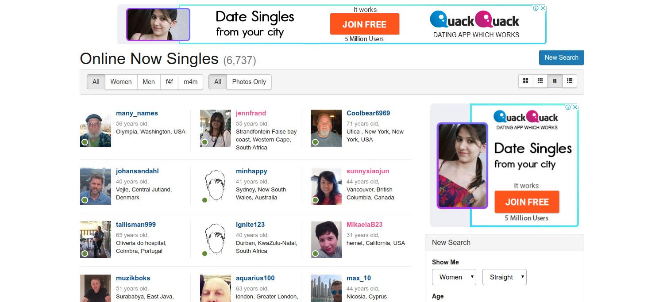Open jennfrand's profile link
Screen dimensions: 667x302
251,113
